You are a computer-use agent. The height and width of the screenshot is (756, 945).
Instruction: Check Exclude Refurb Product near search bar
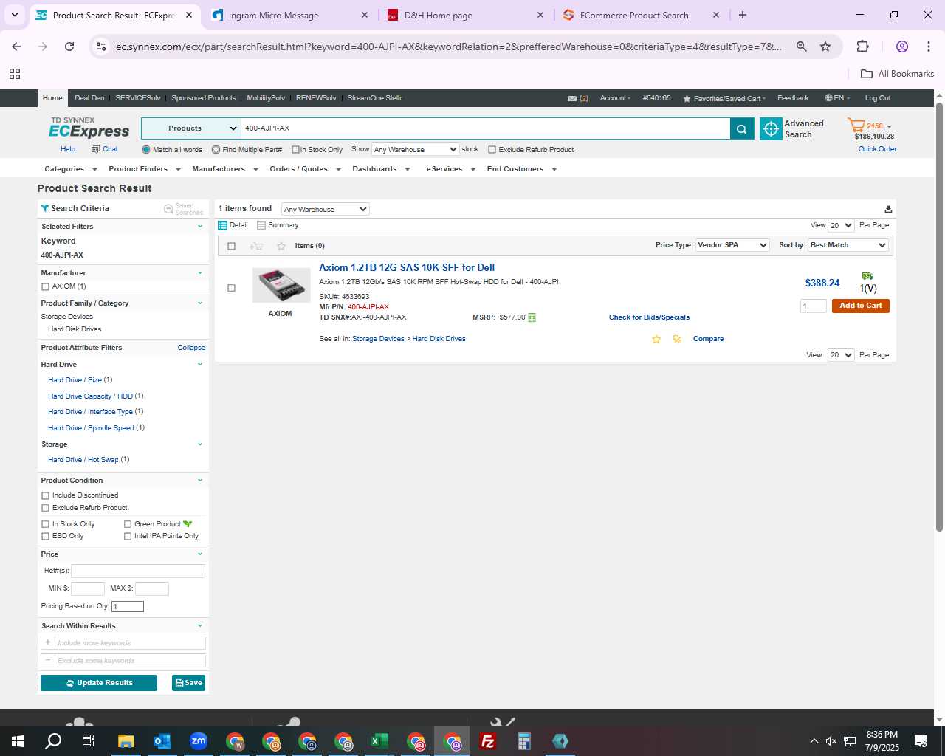click(x=492, y=150)
